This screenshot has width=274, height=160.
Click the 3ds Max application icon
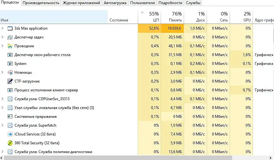(x=10, y=28)
